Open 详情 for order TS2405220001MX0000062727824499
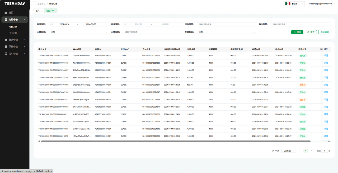Viewport: 338px width, 173px height. 326,55
